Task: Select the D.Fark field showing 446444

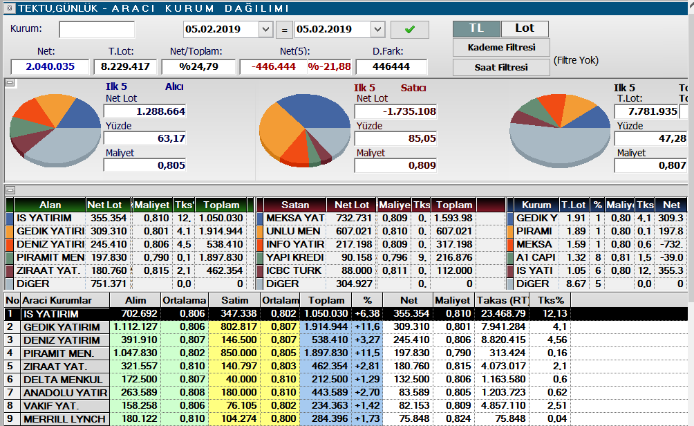Action: pos(391,67)
